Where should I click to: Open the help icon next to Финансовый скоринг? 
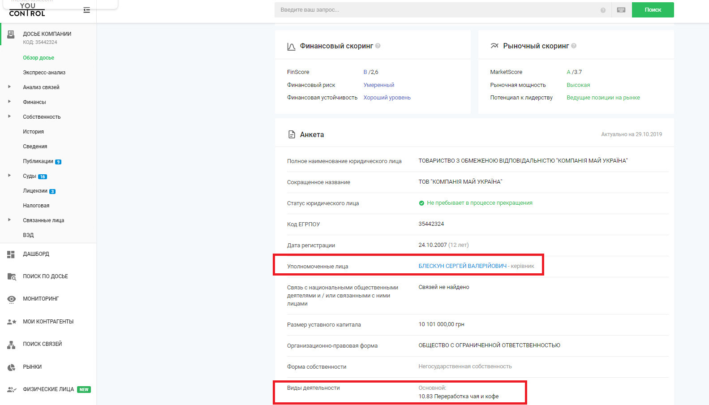pyautogui.click(x=378, y=46)
